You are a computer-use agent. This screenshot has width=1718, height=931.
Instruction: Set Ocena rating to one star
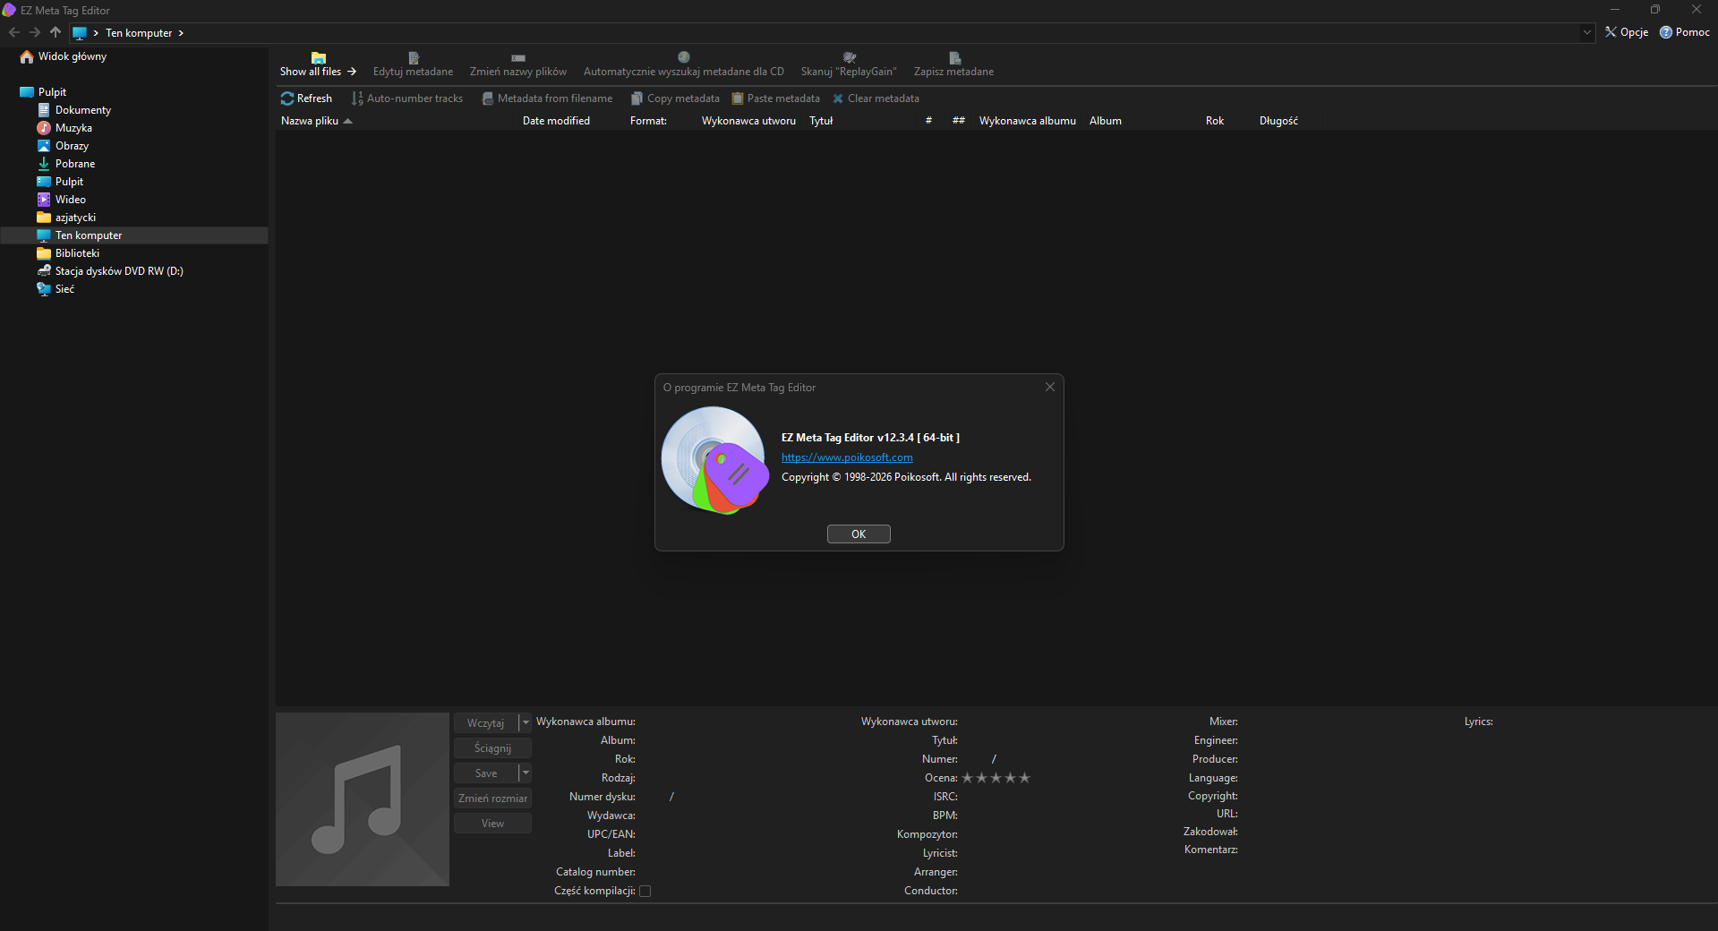click(x=968, y=778)
